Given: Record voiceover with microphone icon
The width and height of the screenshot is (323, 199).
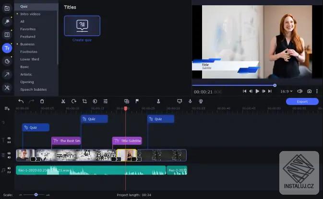Looking at the screenshot, I should tap(190, 101).
